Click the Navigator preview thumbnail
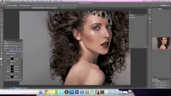This screenshot has height=96, width=171. click(x=161, y=43)
